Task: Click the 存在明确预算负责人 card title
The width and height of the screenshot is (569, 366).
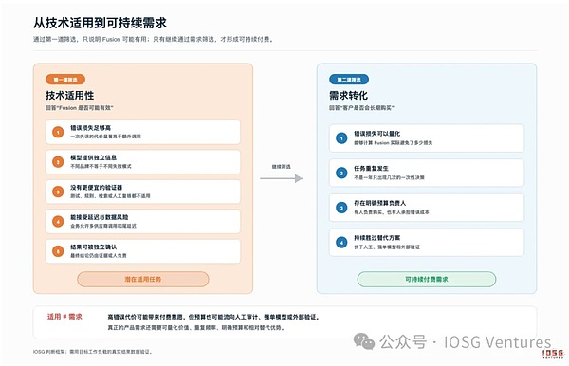Action: coord(380,203)
